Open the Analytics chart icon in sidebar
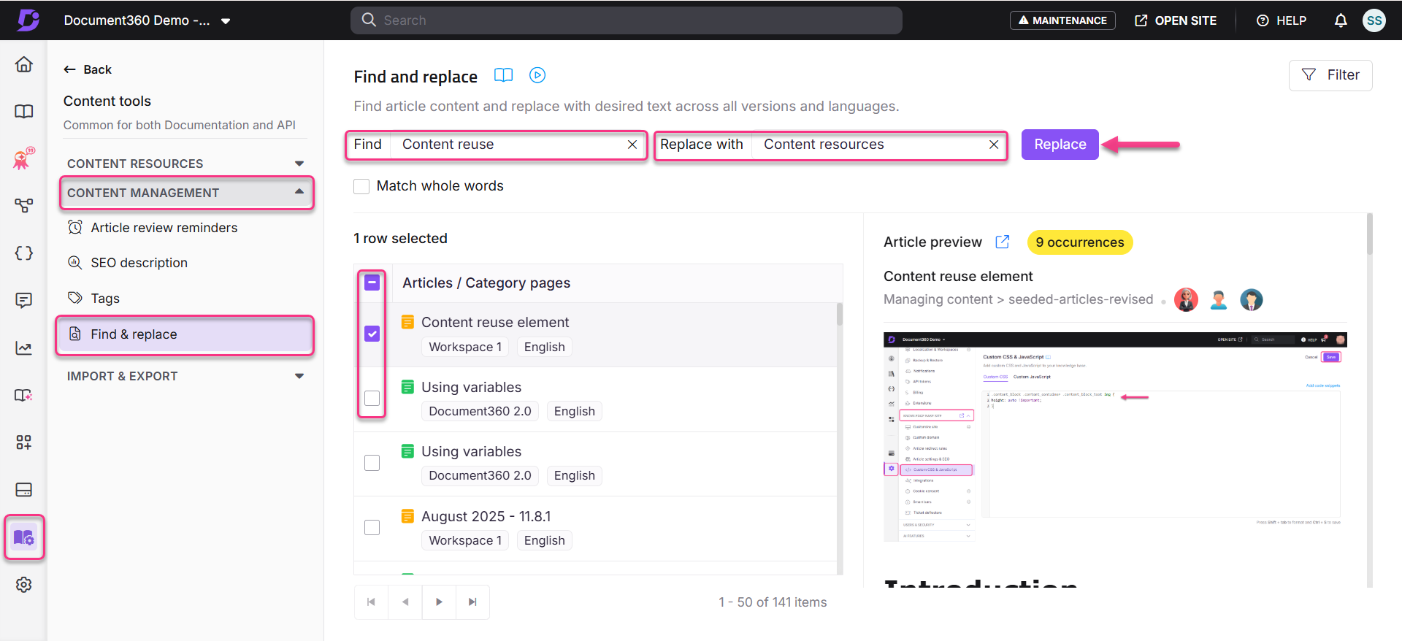 tap(24, 348)
